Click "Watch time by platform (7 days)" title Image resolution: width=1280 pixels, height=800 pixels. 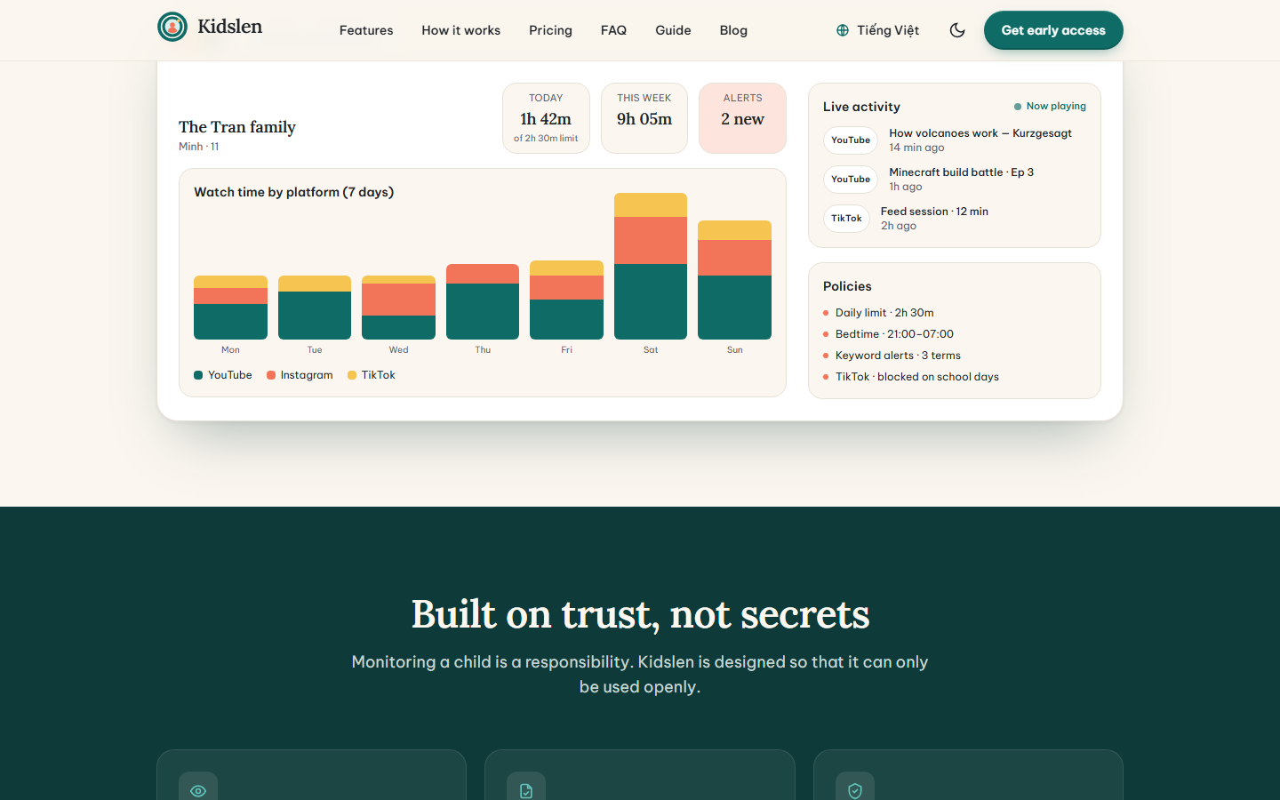[294, 192]
